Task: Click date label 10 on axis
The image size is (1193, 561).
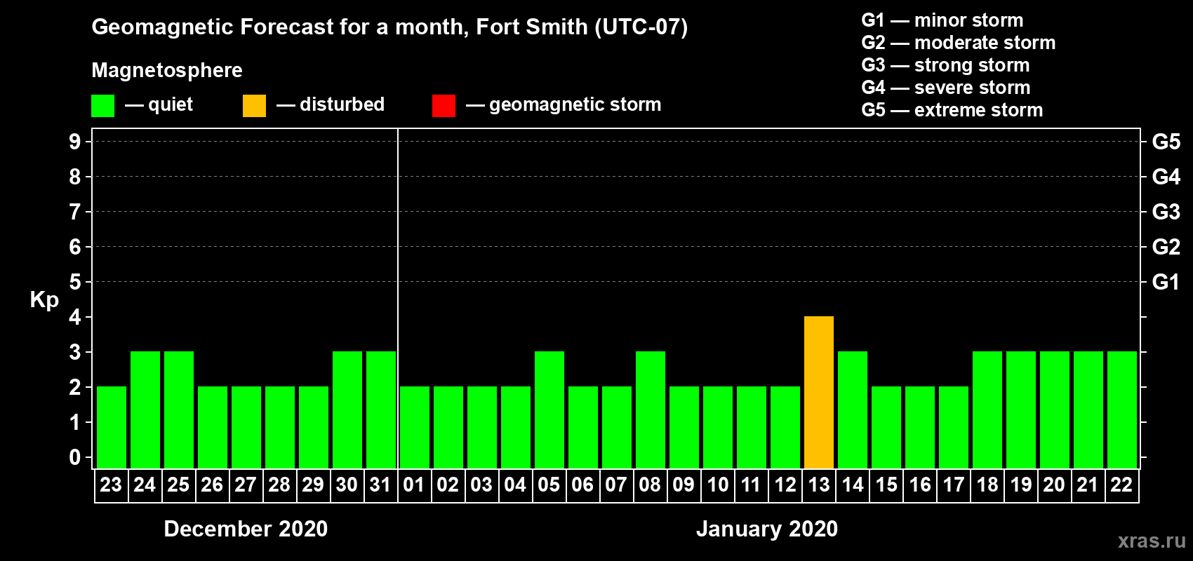Action: [718, 485]
